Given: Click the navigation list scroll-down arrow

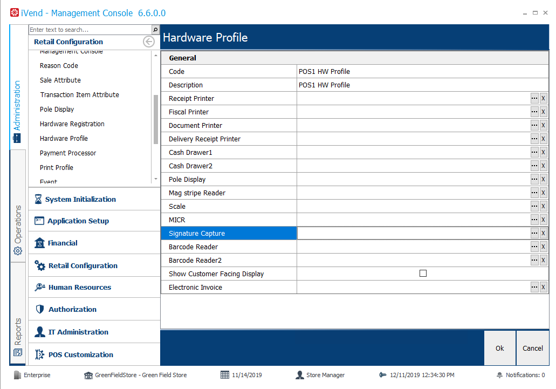Looking at the screenshot, I should click(156, 179).
